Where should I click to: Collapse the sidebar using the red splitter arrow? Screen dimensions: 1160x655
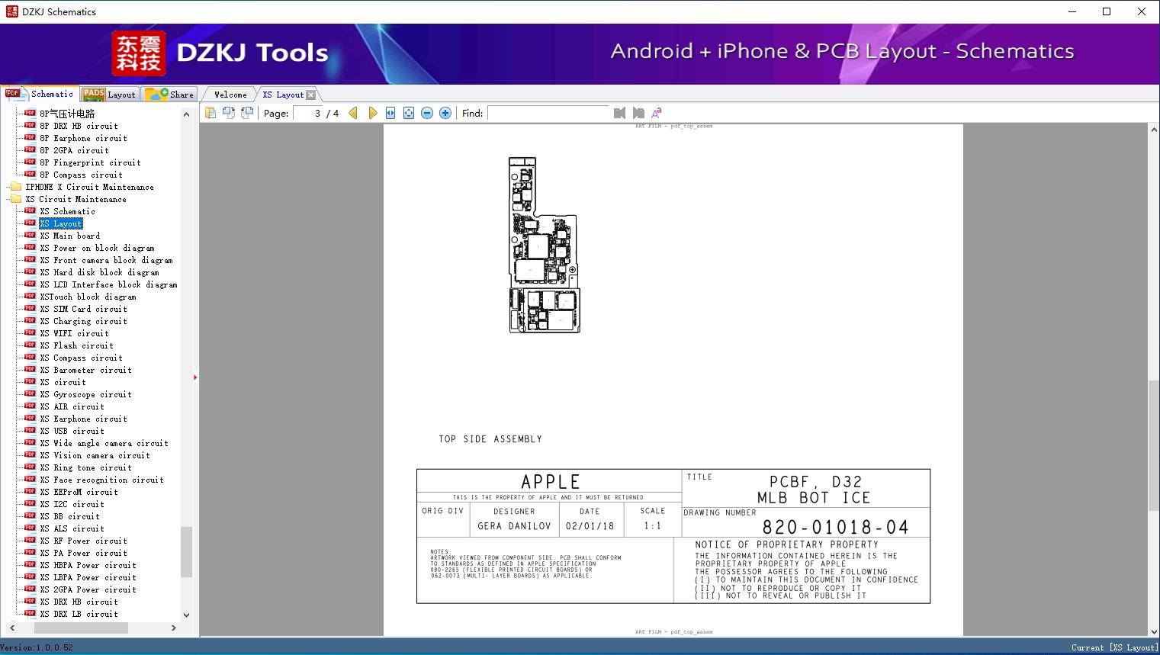point(195,377)
